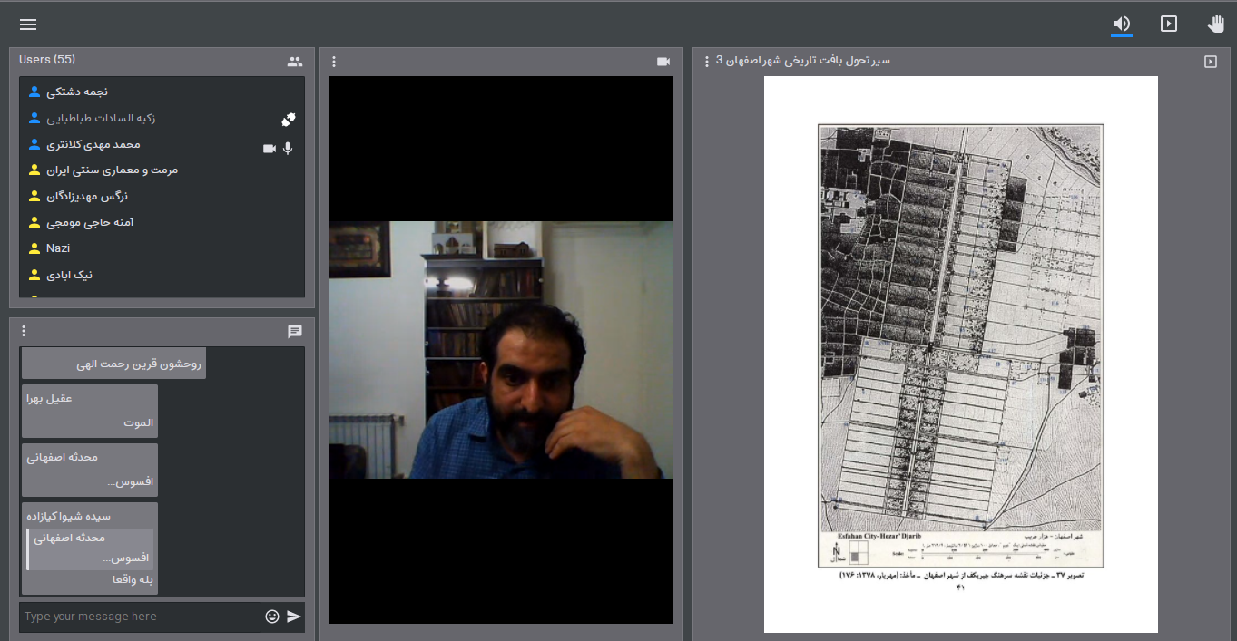
Task: Open the emoji picker in chat
Action: (272, 617)
